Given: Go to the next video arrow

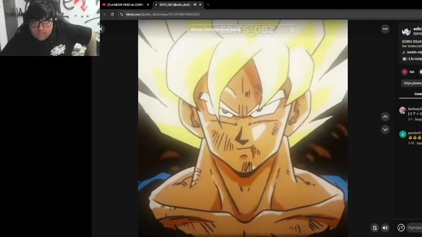Looking at the screenshot, I should click(385, 129).
